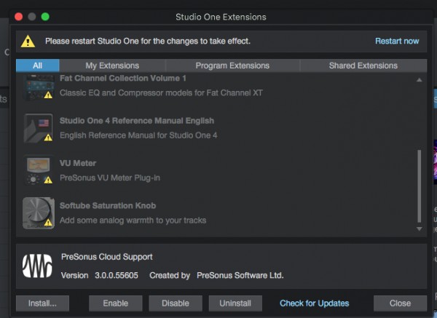Select the Softube Saturation Knob title
Viewport: 437px width, 318px height.
(x=108, y=206)
